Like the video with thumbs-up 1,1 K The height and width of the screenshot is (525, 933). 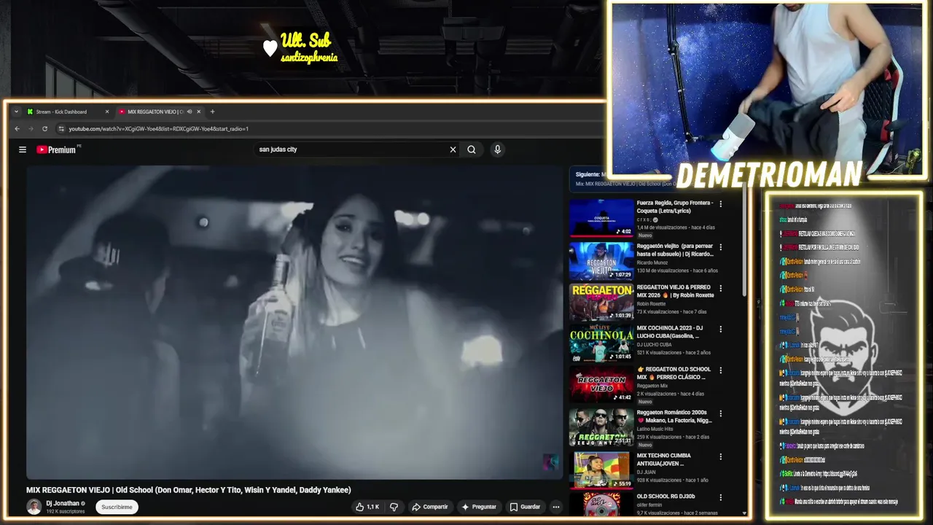click(367, 507)
